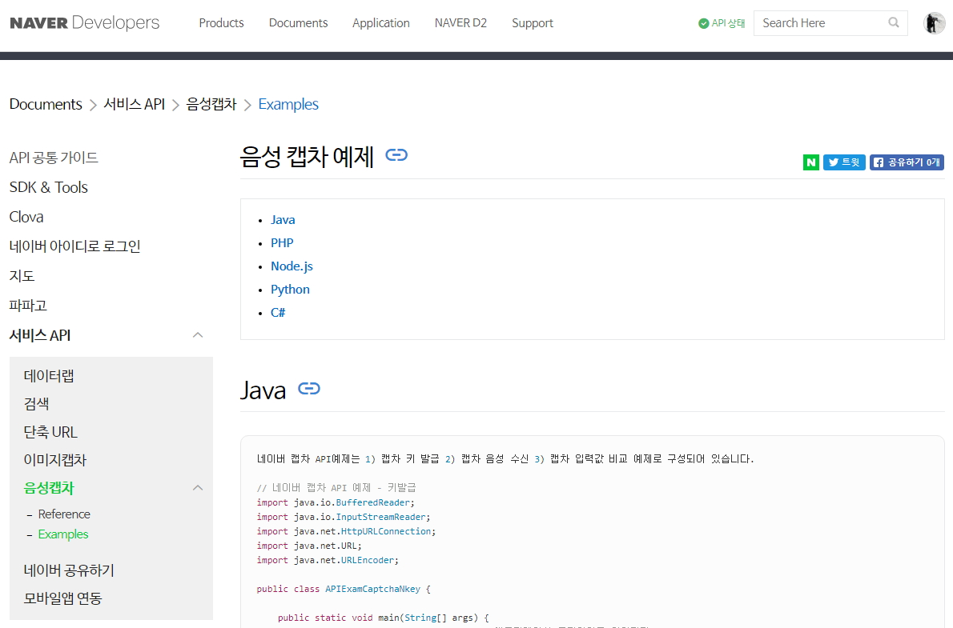Image resolution: width=953 pixels, height=628 pixels.
Task: Collapse the 서비스 API sidebar section
Action: pyautogui.click(x=198, y=335)
